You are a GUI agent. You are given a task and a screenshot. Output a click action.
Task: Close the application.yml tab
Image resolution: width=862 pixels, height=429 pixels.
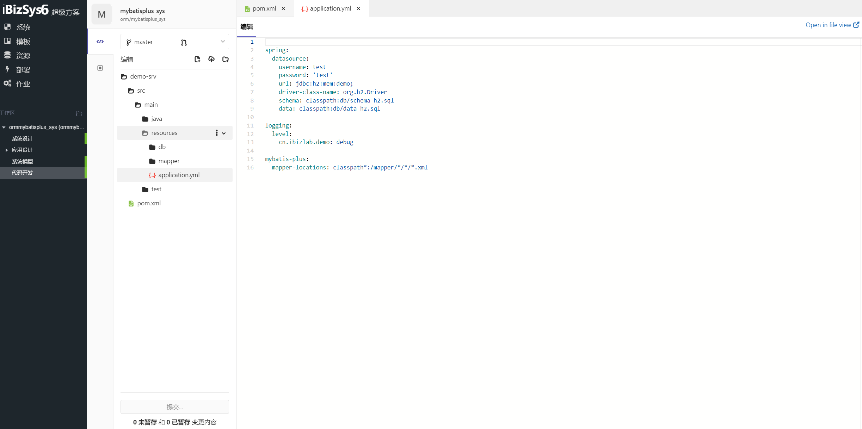(x=358, y=8)
